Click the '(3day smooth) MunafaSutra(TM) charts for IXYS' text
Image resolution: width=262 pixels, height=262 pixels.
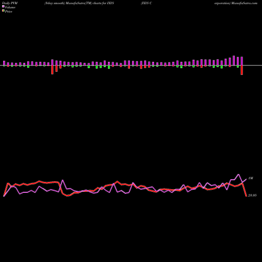tap(79, 3)
